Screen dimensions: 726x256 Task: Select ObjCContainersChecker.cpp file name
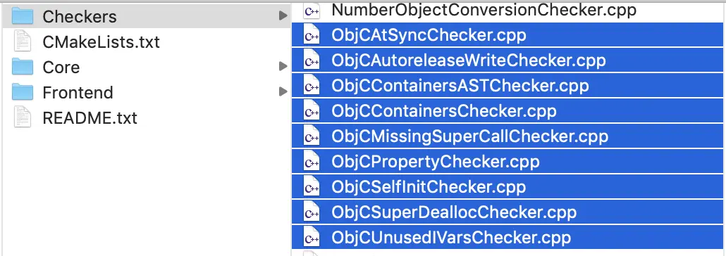coord(444,111)
